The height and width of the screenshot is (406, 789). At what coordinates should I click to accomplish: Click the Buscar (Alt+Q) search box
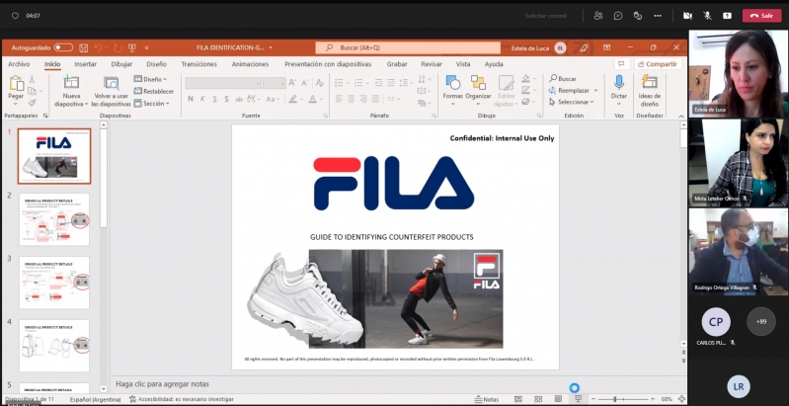click(408, 47)
